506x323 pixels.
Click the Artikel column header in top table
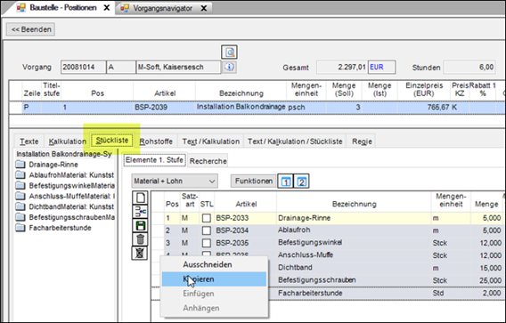click(165, 93)
